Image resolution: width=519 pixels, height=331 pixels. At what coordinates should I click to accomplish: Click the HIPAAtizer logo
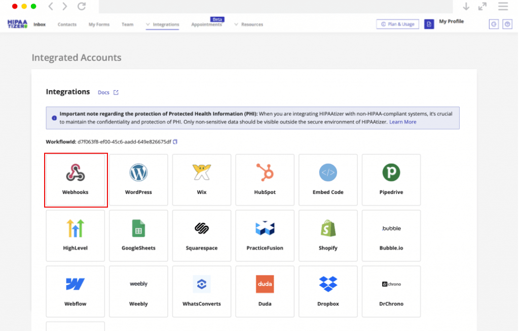pyautogui.click(x=17, y=24)
